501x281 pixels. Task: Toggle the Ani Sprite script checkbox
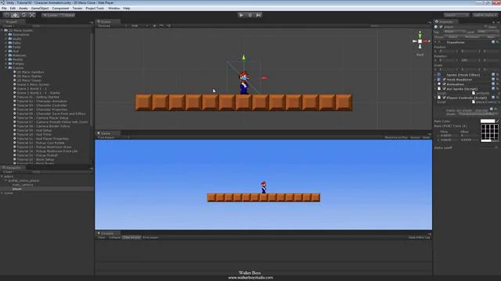[x=444, y=89]
